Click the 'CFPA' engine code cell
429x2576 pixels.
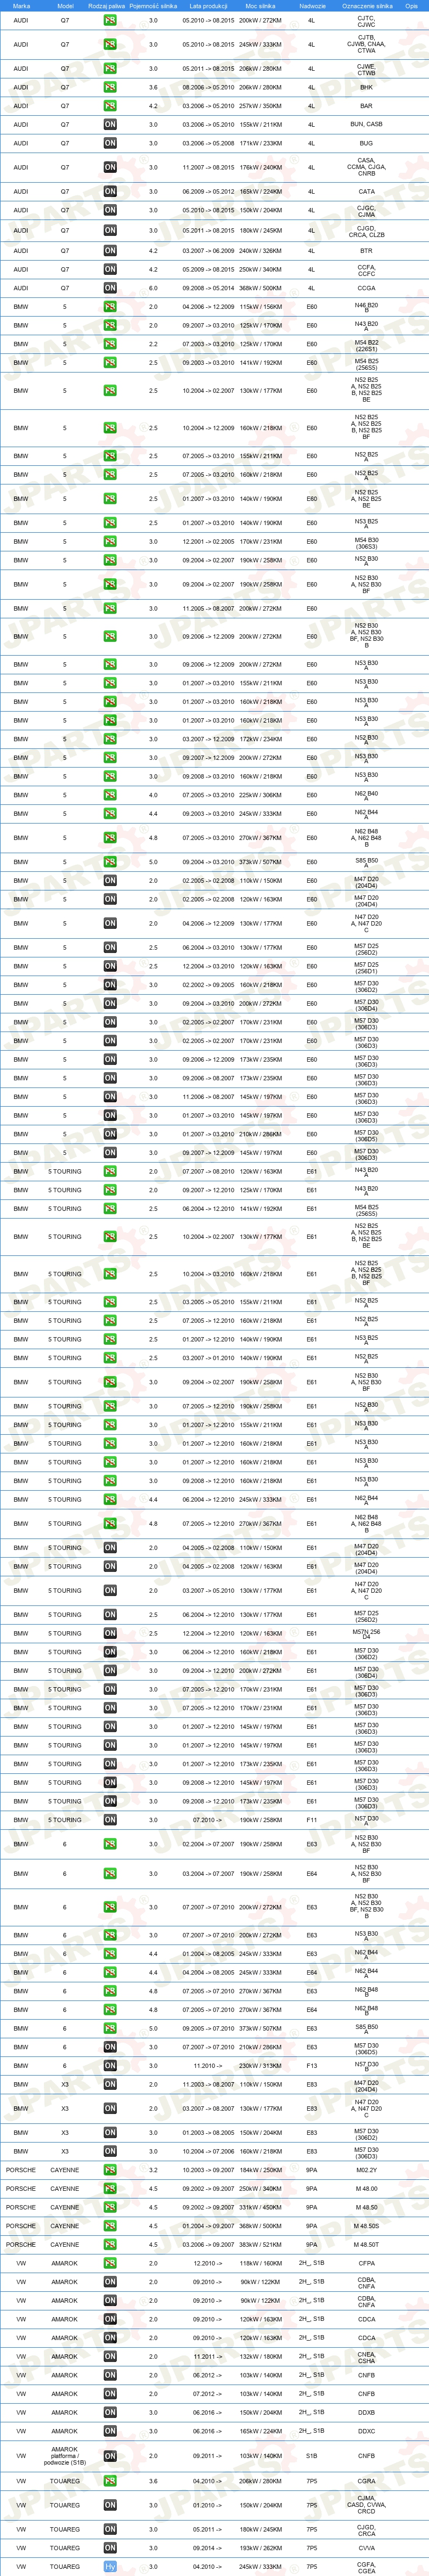pyautogui.click(x=366, y=2264)
